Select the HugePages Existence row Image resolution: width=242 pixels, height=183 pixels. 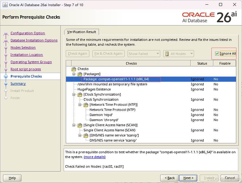coord(151,89)
